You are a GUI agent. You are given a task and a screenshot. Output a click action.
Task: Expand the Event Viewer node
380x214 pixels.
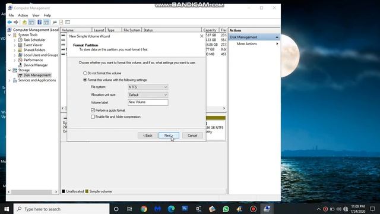click(15, 45)
